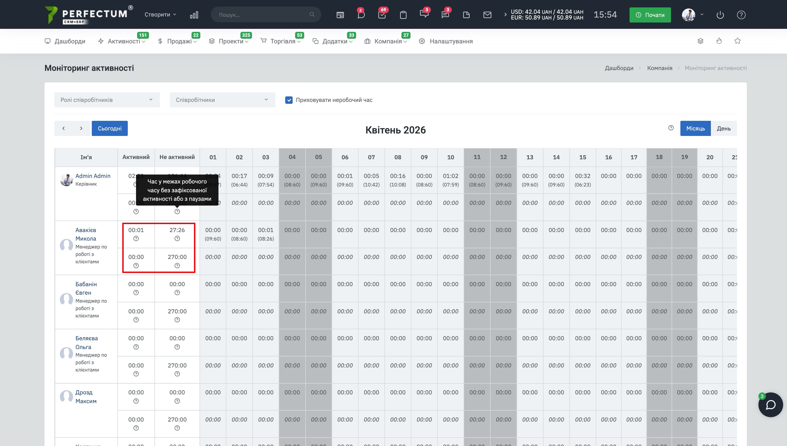Uncheck Приховувати неробочий час checkbox
This screenshot has width=787, height=446.
[289, 100]
